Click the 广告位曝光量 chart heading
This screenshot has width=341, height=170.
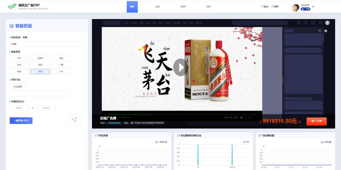pyautogui.click(x=267, y=135)
